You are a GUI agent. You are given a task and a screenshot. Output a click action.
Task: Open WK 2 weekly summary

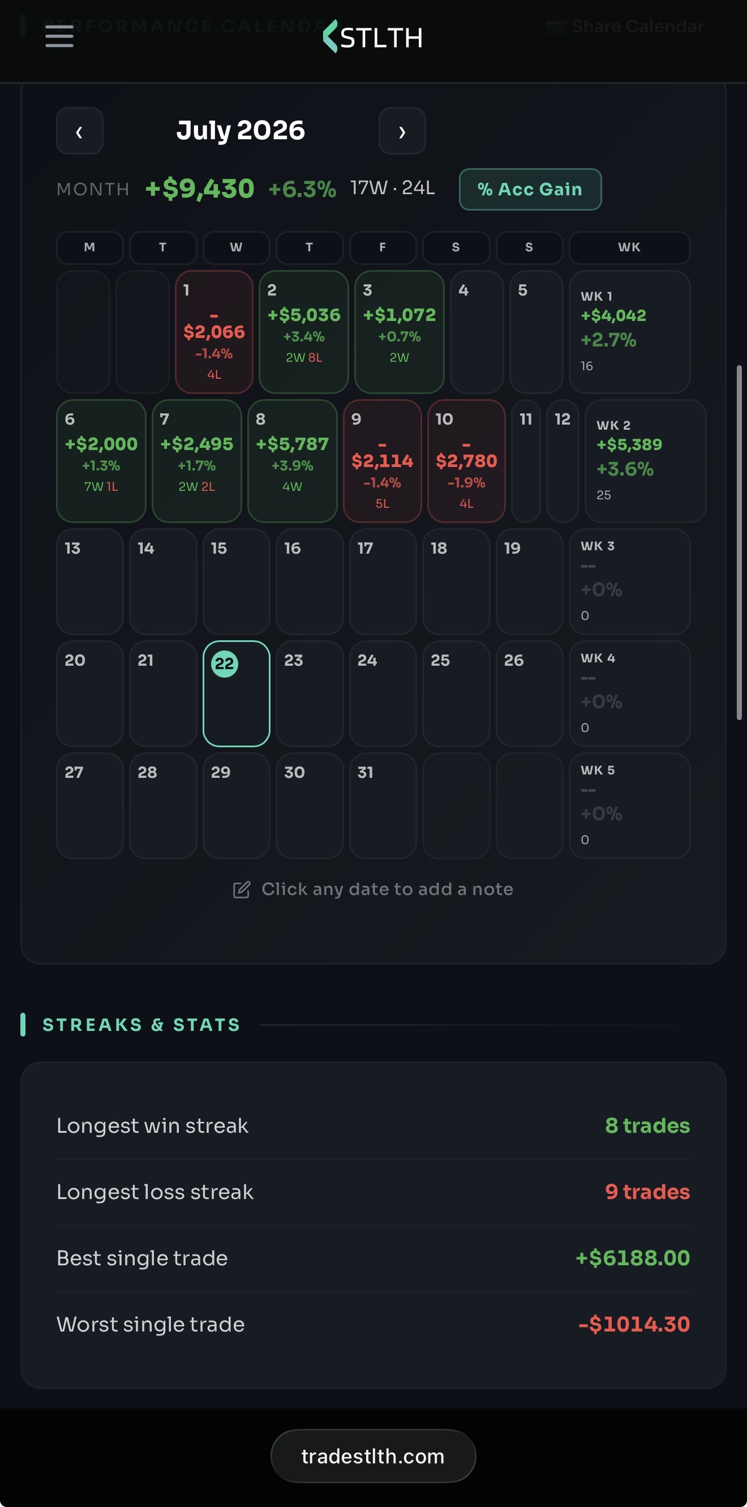pyautogui.click(x=645, y=461)
